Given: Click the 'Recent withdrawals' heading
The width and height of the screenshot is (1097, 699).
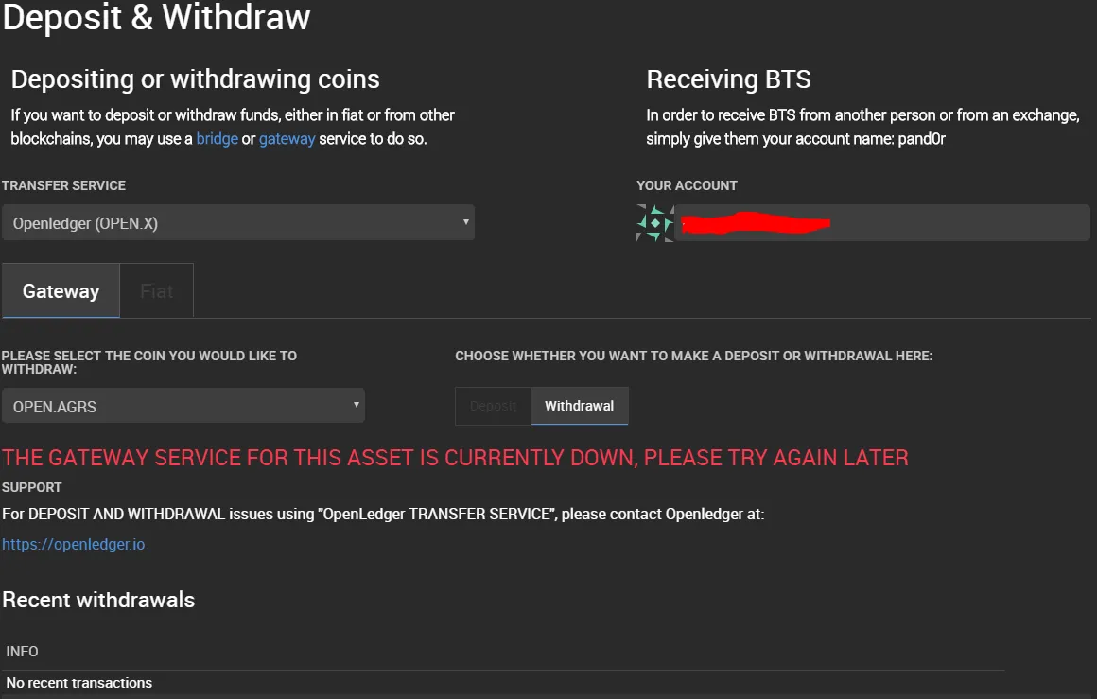Looking at the screenshot, I should [98, 600].
